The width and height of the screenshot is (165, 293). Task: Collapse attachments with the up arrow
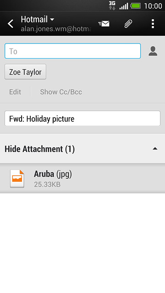click(155, 149)
